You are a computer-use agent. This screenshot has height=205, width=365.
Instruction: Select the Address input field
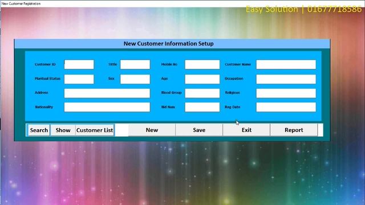pyautogui.click(x=107, y=93)
